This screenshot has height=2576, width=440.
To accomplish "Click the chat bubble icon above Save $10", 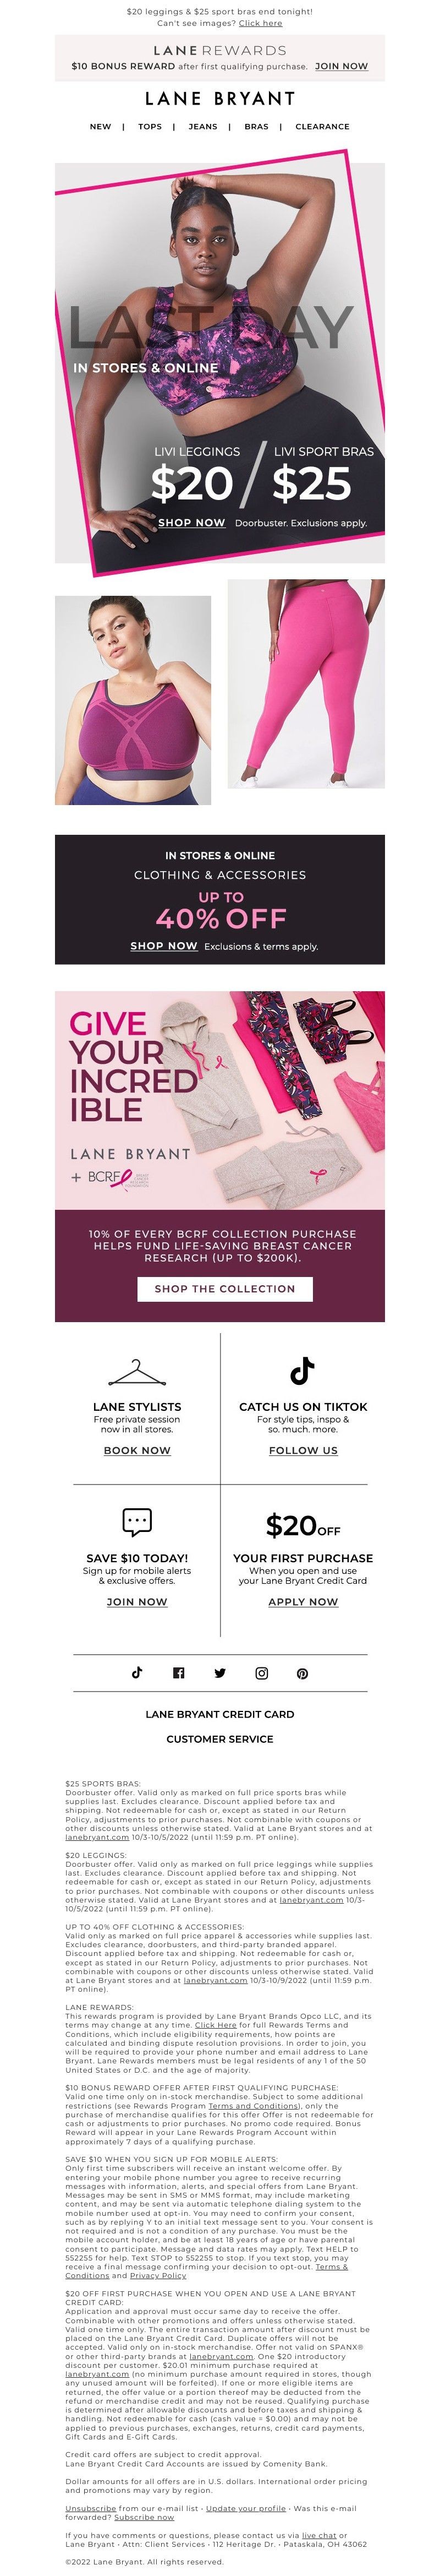I will coord(137,1521).
